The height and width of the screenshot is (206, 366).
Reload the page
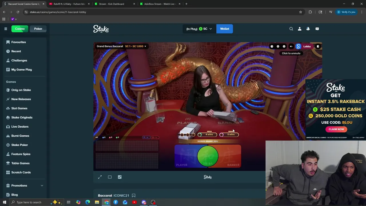click(x=18, y=12)
